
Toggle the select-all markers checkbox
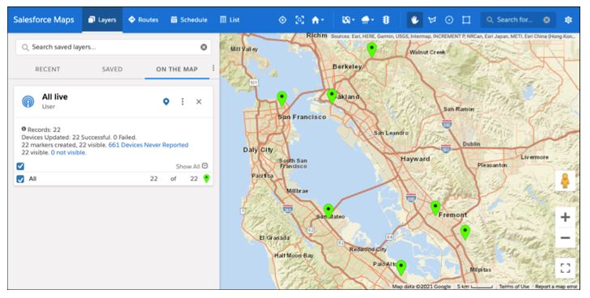click(20, 166)
